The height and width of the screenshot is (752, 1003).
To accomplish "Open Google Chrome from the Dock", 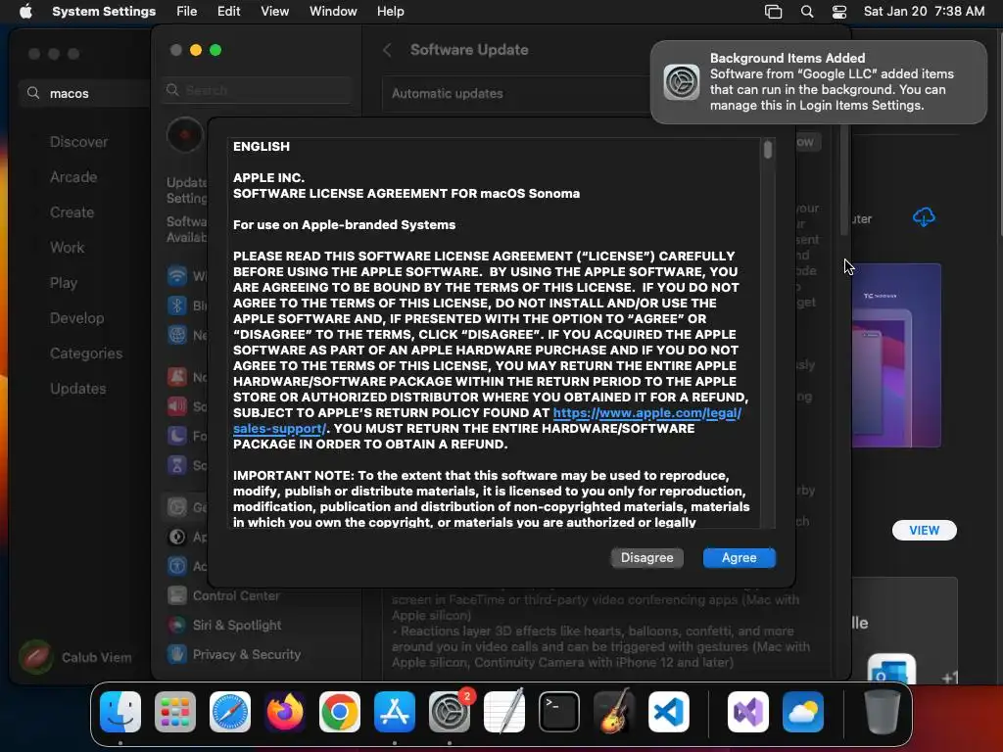I will point(340,712).
